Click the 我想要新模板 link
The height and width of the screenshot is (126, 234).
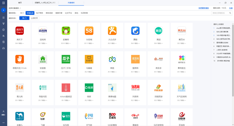[203, 8]
